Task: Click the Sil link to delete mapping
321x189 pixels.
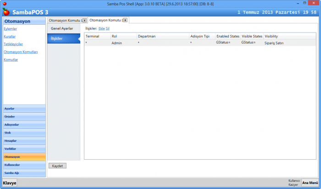Action: (x=107, y=28)
